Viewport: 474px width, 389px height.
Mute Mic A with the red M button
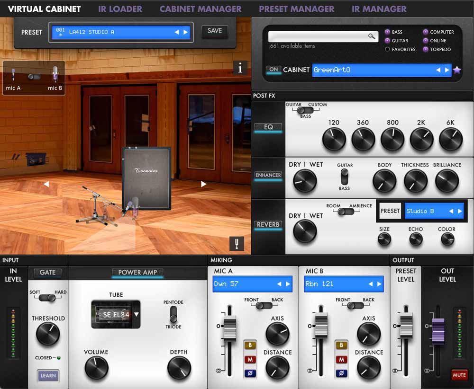pos(250,360)
